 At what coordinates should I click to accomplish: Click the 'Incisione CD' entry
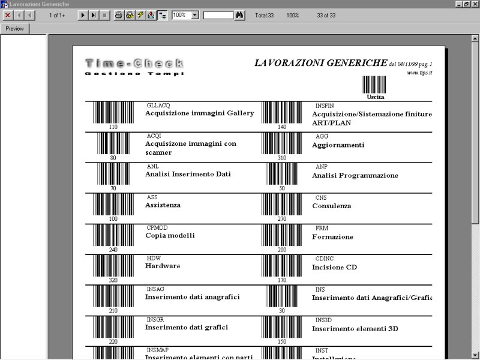[x=334, y=268]
